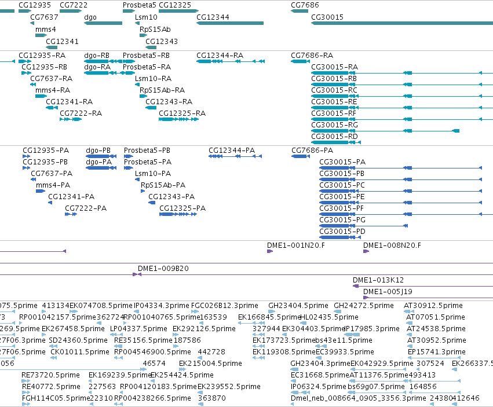Click the CG12344 gene label
The image size is (493, 407).
(x=213, y=17)
